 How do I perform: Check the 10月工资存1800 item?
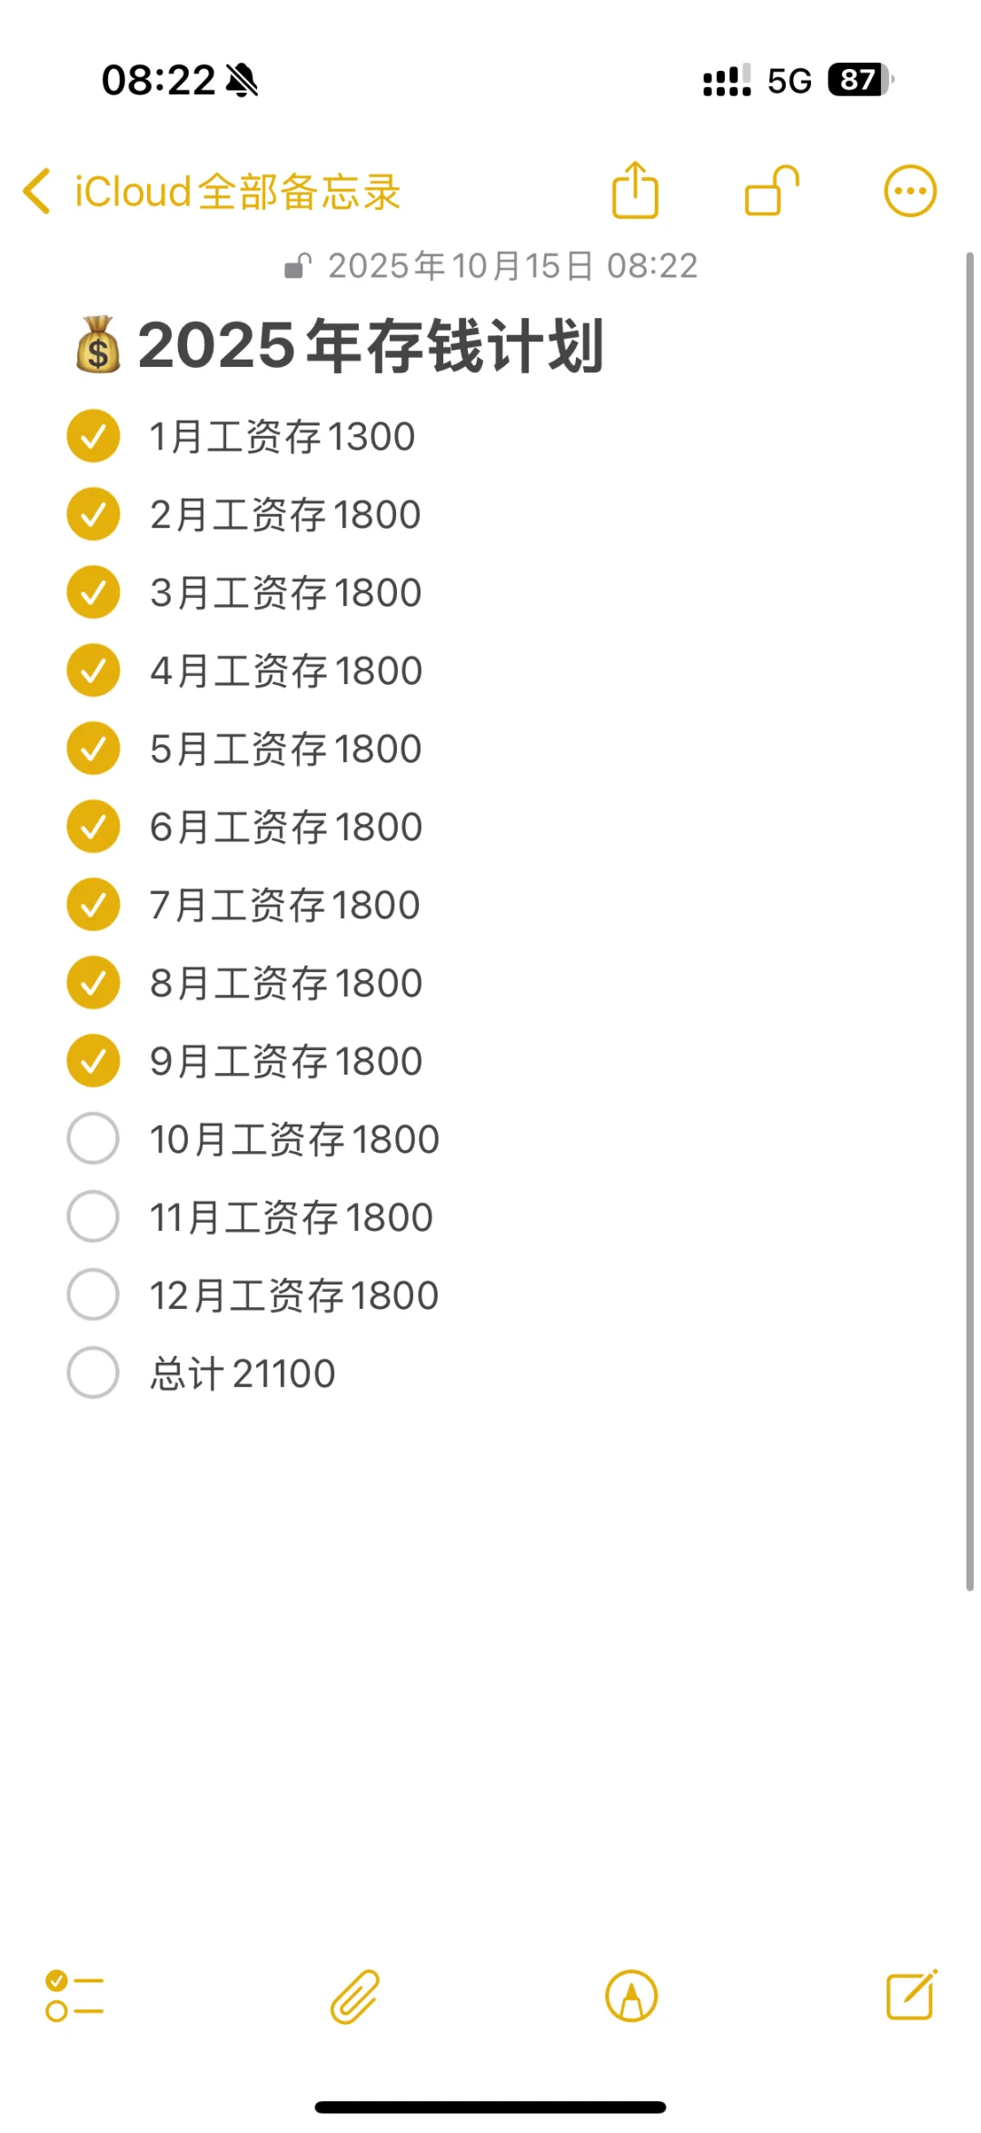(94, 1138)
